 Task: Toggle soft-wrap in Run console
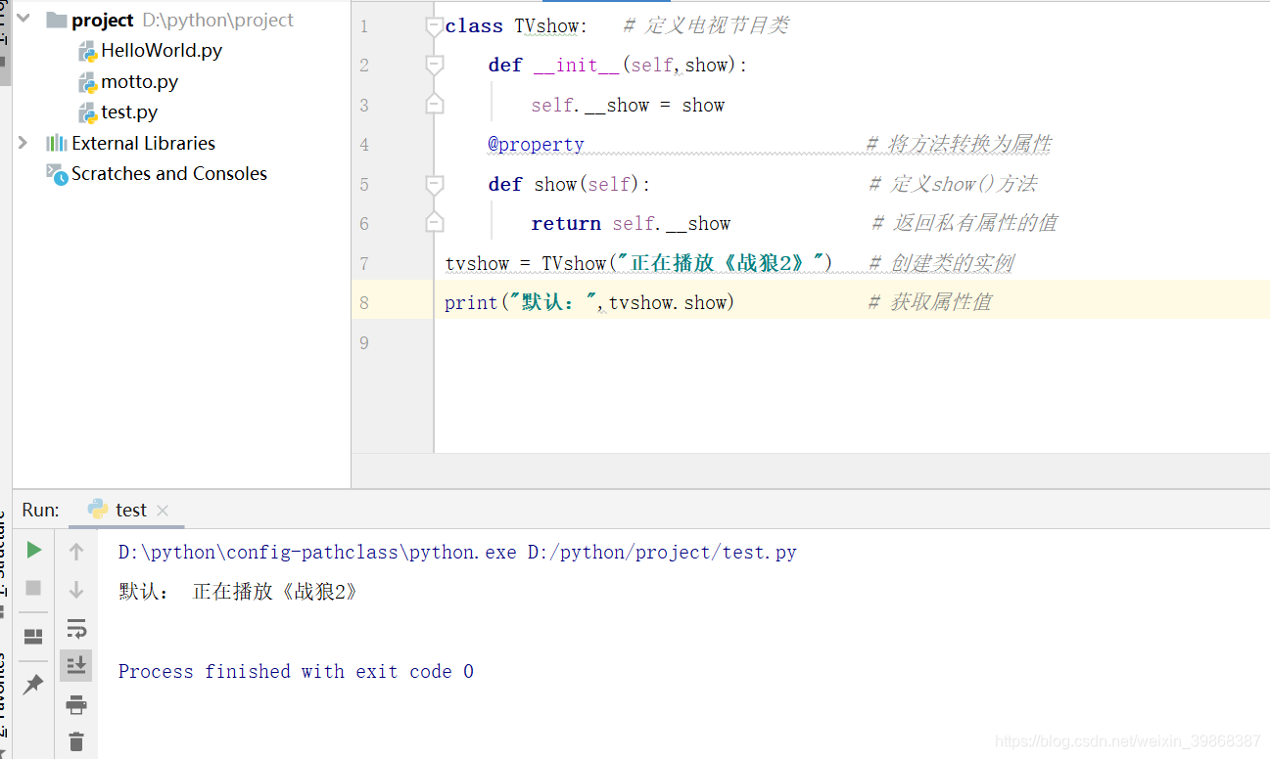76,628
